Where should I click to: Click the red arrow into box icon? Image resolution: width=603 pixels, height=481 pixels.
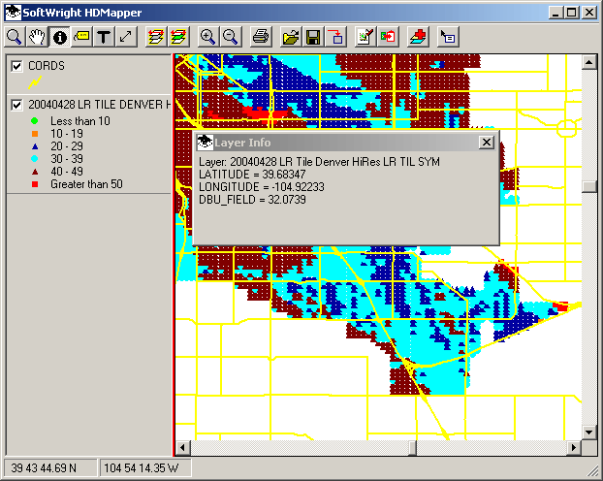click(335, 37)
